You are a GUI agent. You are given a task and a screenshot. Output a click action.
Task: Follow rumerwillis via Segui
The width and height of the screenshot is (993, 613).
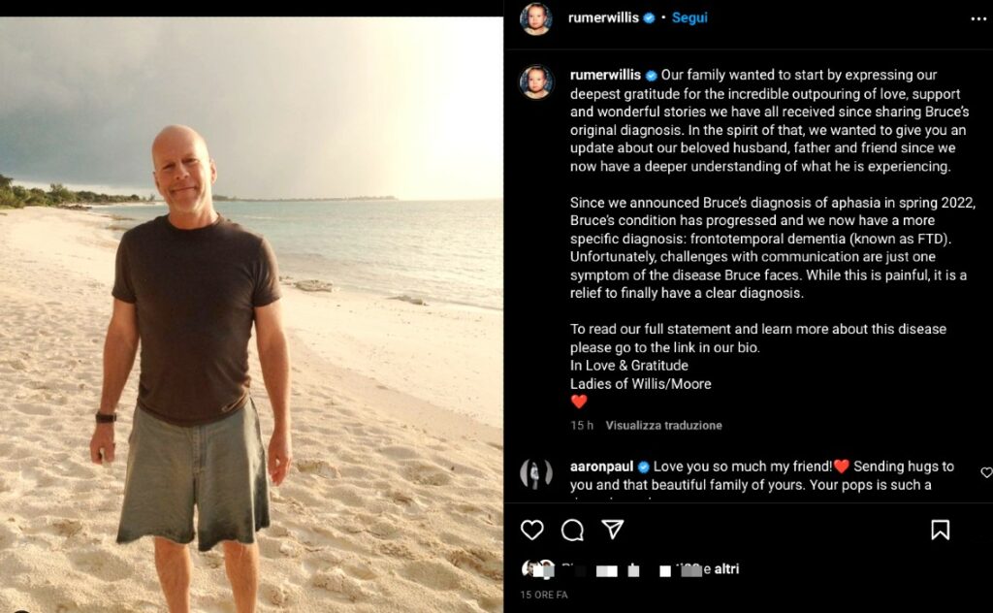[689, 17]
